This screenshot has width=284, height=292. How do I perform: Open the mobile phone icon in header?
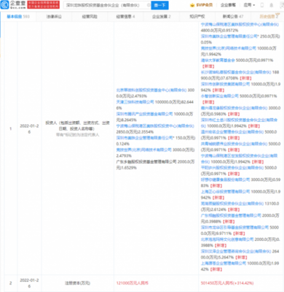262,5
